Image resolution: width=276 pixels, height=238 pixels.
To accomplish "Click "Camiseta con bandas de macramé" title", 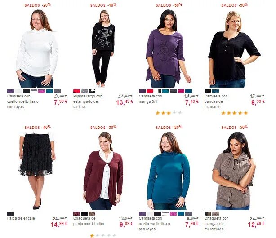I will [x=216, y=101].
